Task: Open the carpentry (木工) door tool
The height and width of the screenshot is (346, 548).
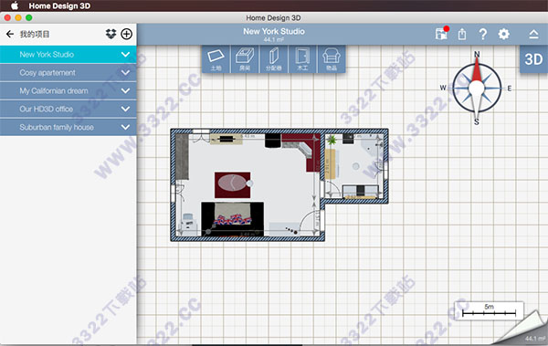Action: pyautogui.click(x=302, y=59)
